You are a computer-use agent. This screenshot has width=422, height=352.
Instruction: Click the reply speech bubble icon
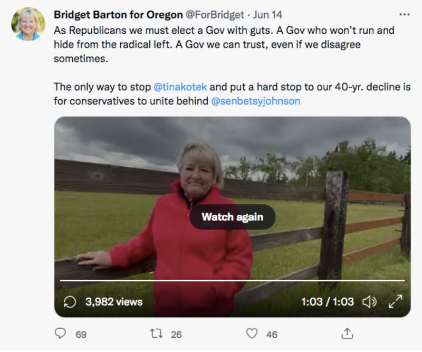pos(60,333)
